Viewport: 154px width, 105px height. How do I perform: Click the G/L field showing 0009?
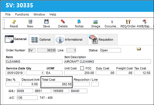(x=25, y=91)
